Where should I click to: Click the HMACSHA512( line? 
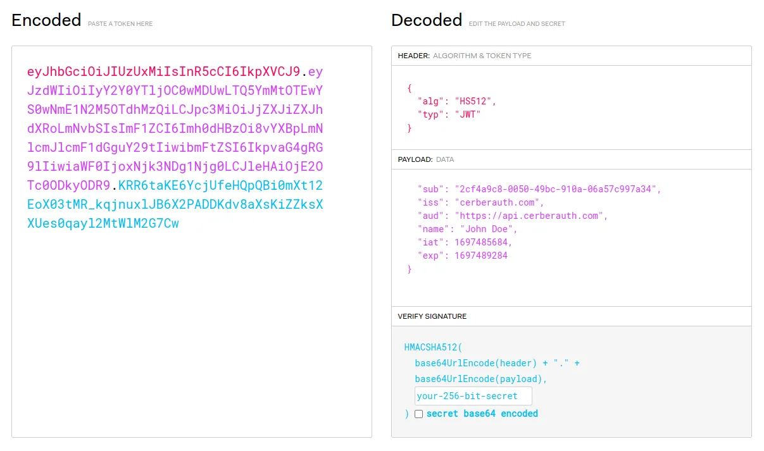pos(434,347)
